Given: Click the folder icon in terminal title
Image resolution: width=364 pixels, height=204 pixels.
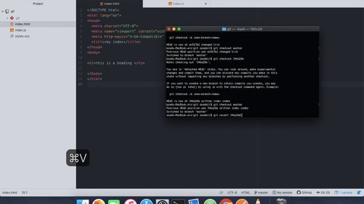Looking at the screenshot, I should pos(224,29).
